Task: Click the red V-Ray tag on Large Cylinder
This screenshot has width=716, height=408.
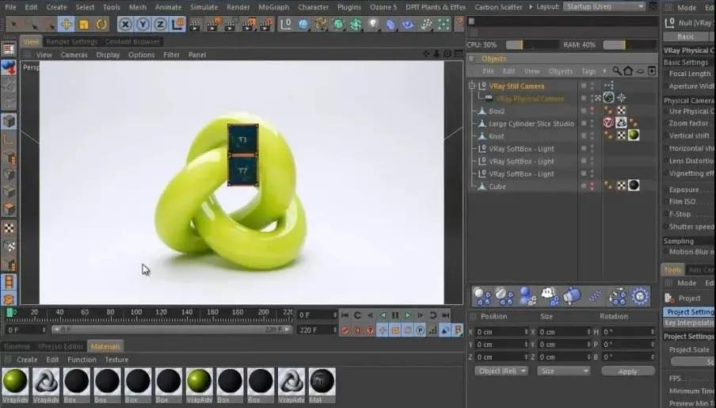Action: coord(608,123)
